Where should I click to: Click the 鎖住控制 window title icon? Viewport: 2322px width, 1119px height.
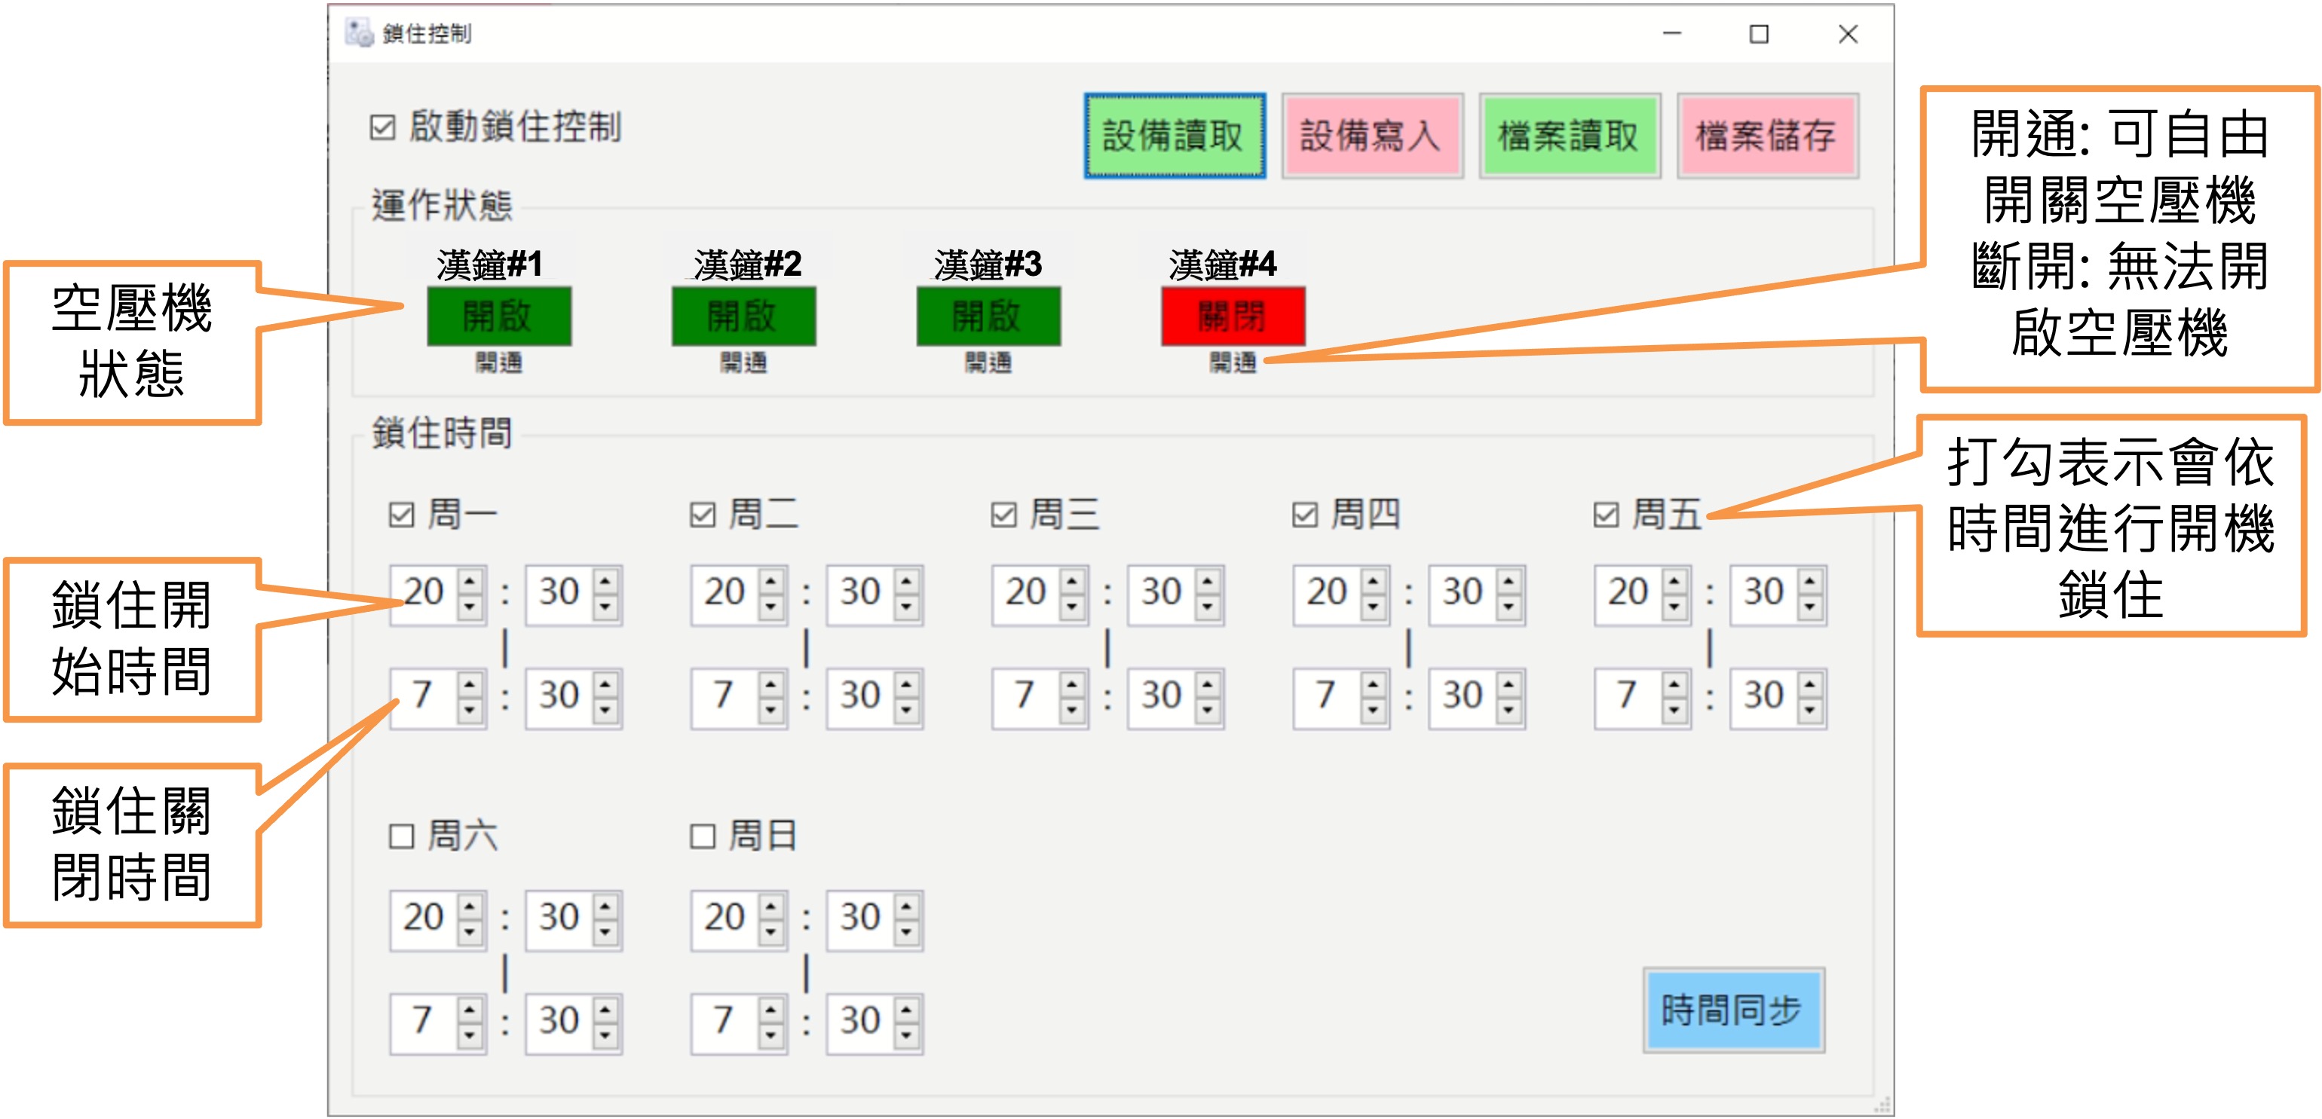pos(359,33)
